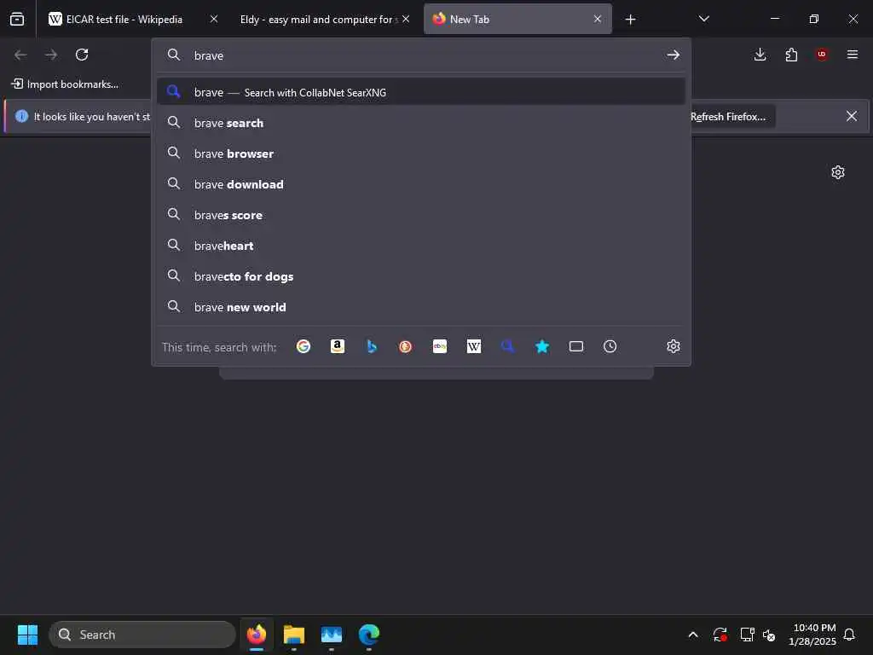
Task: Open the uBlock Origin extension icon
Action: (822, 55)
